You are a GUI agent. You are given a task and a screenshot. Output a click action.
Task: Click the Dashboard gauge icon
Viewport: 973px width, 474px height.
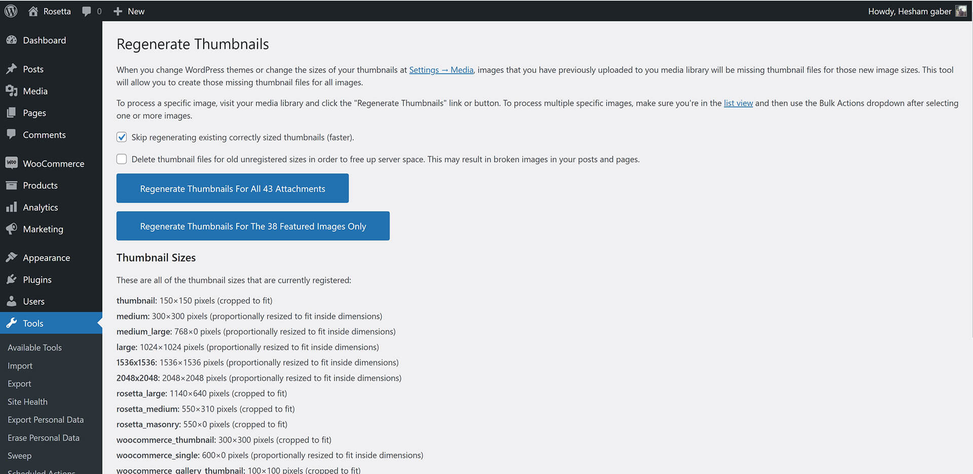click(x=12, y=40)
